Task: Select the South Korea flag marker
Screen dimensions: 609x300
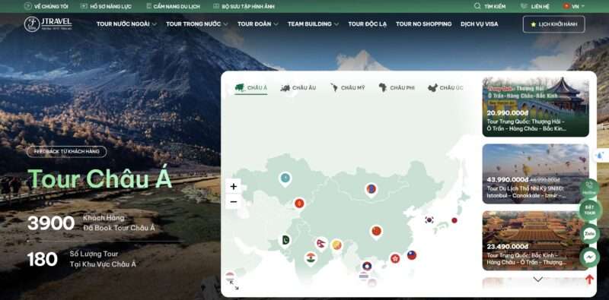Action: click(429, 219)
